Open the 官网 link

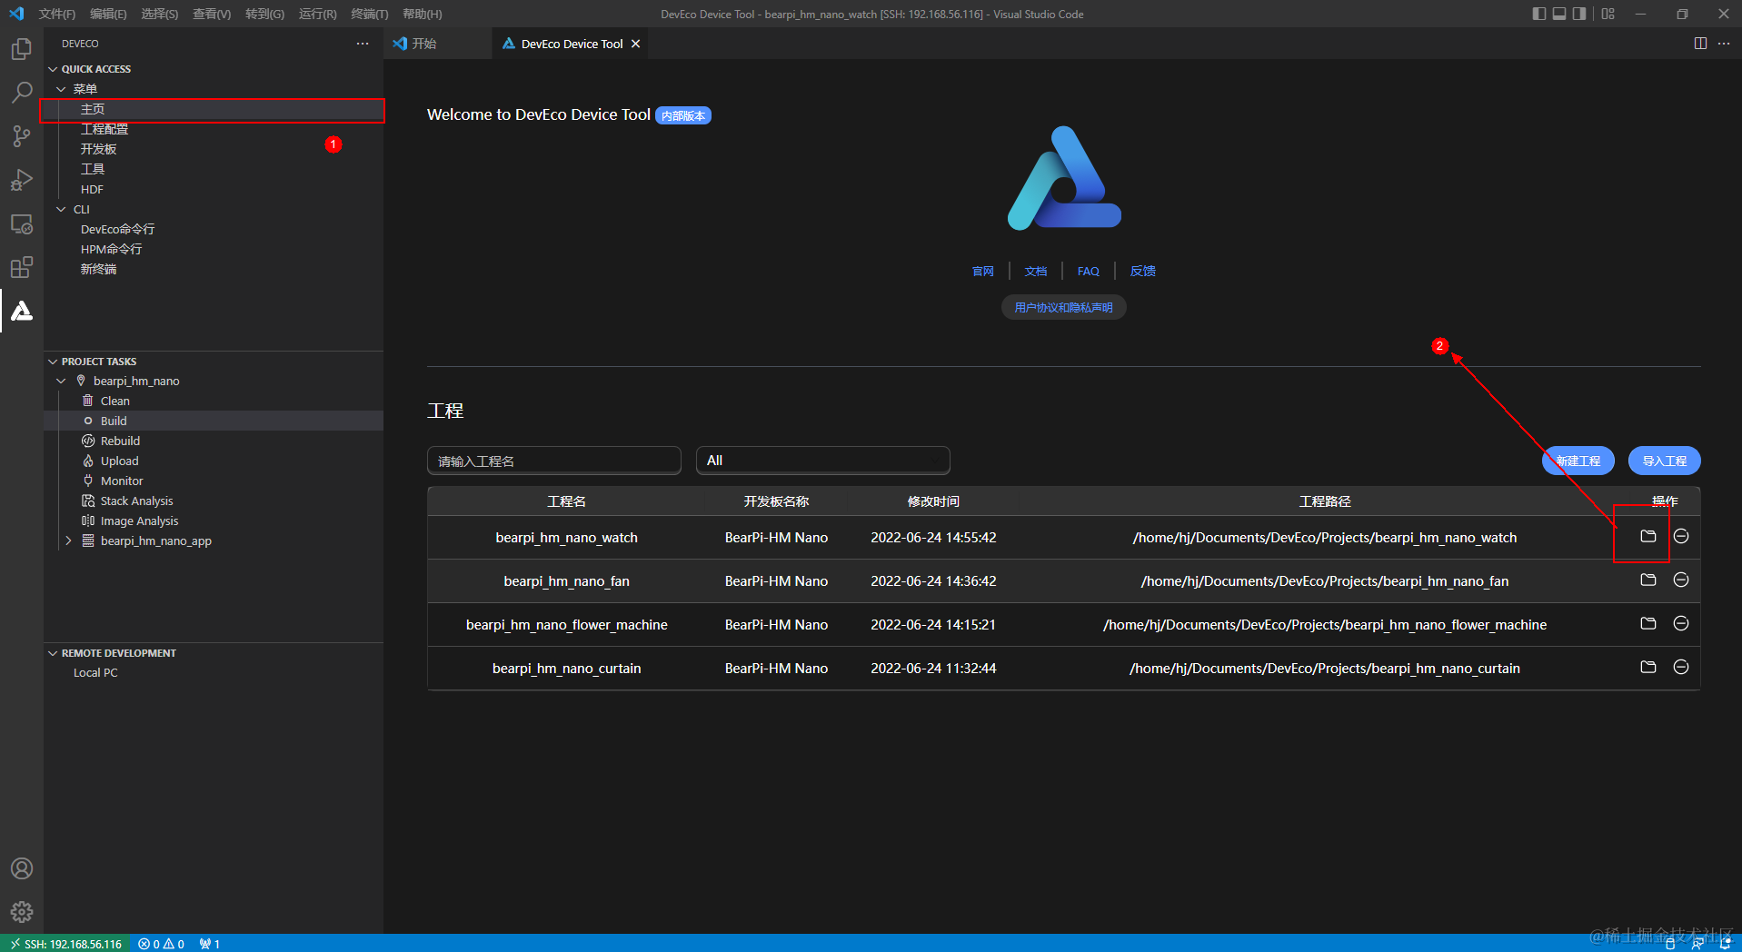click(983, 271)
